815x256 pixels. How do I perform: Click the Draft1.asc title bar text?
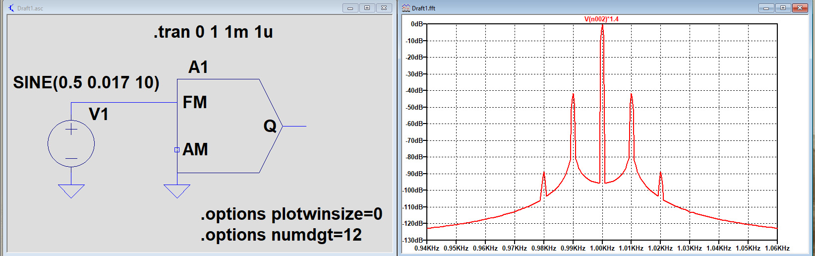click(x=30, y=8)
